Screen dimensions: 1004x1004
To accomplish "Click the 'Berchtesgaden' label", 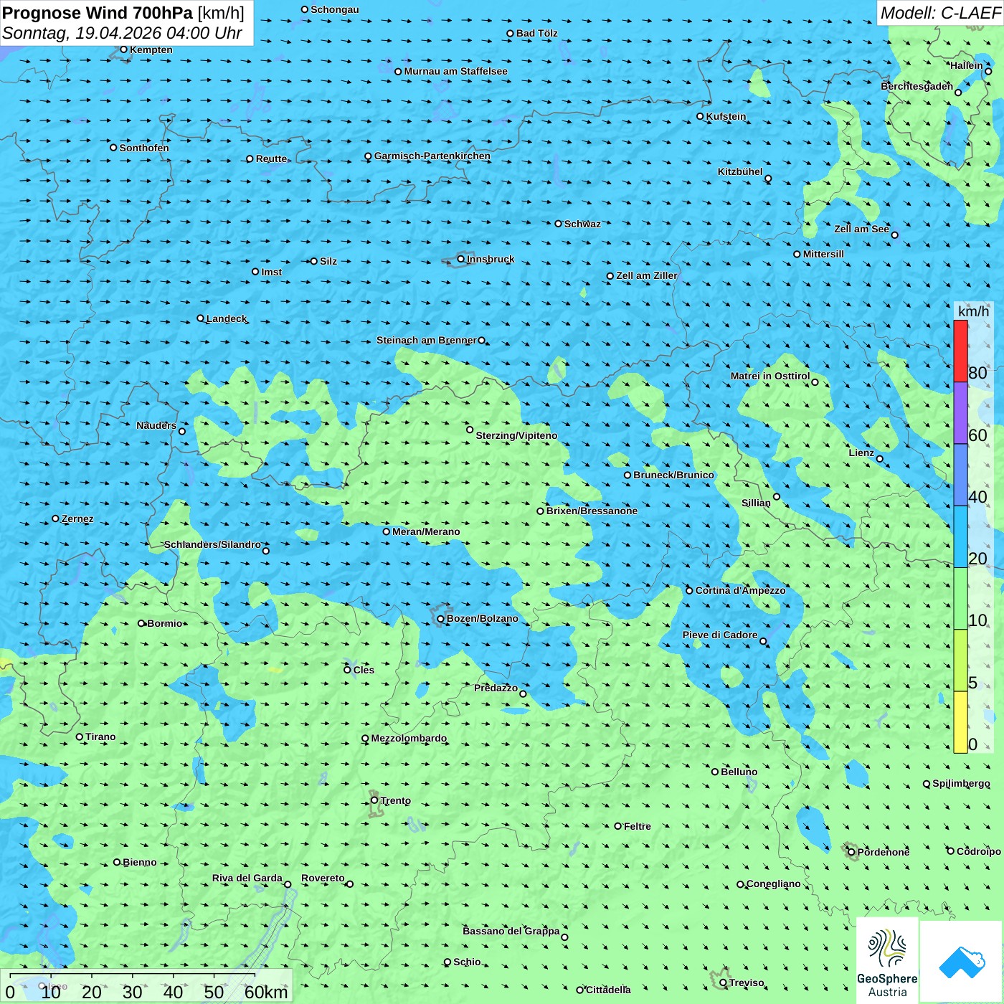I will click(x=917, y=86).
